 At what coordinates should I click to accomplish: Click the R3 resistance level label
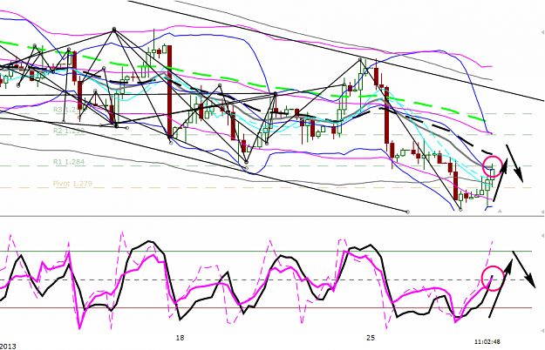tap(67, 110)
